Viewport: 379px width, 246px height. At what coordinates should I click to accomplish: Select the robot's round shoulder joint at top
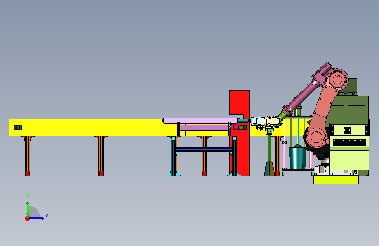point(337,79)
